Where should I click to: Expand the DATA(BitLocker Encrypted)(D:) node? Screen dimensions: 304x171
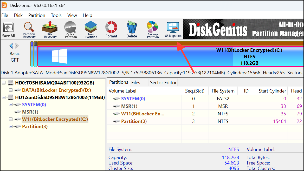pyautogui.click(x=11, y=90)
